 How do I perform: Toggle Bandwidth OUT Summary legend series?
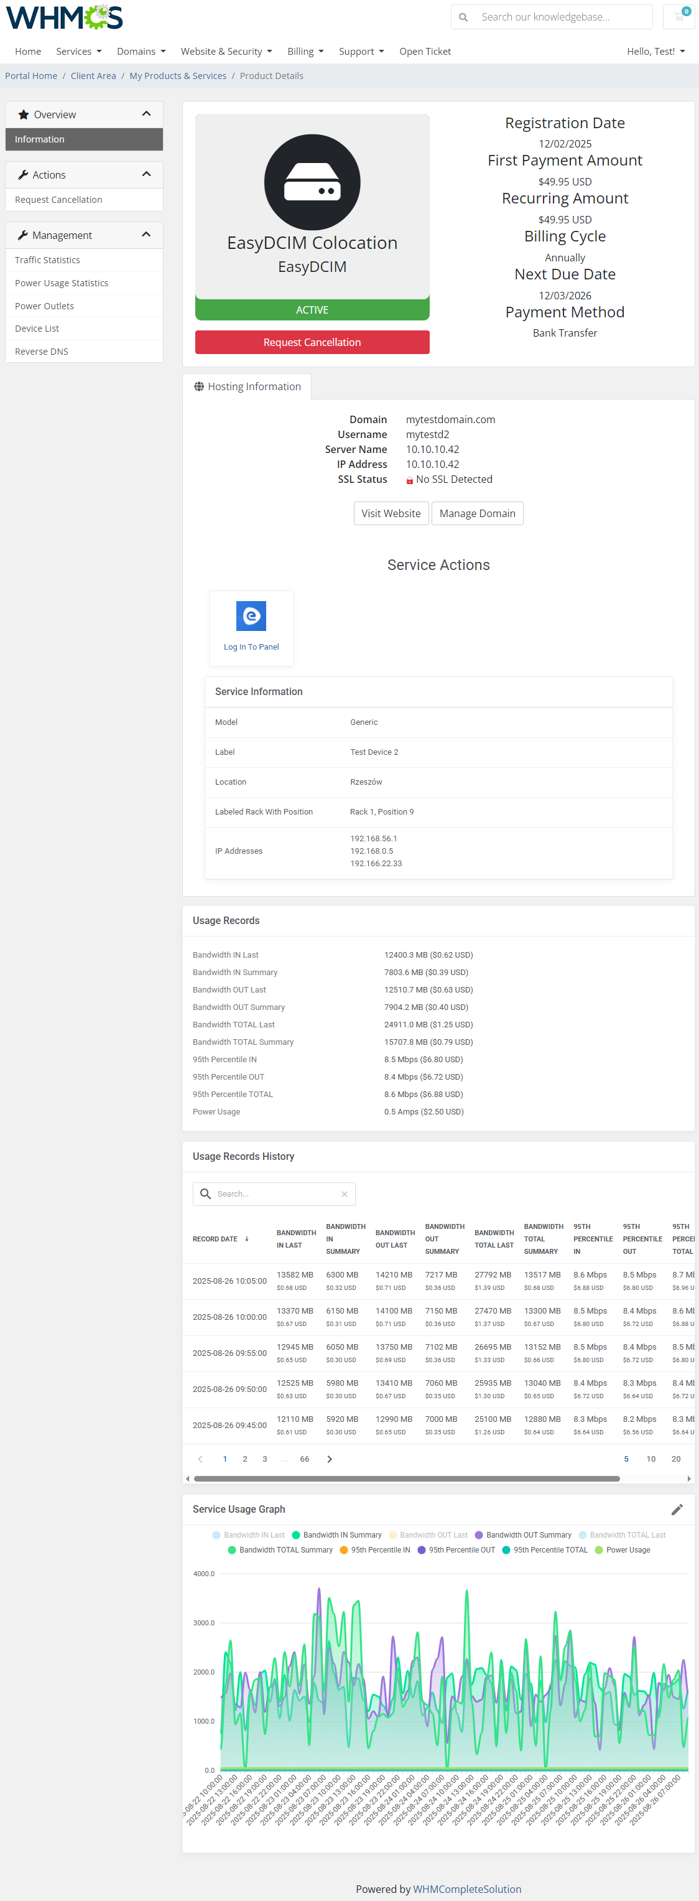coord(523,1535)
